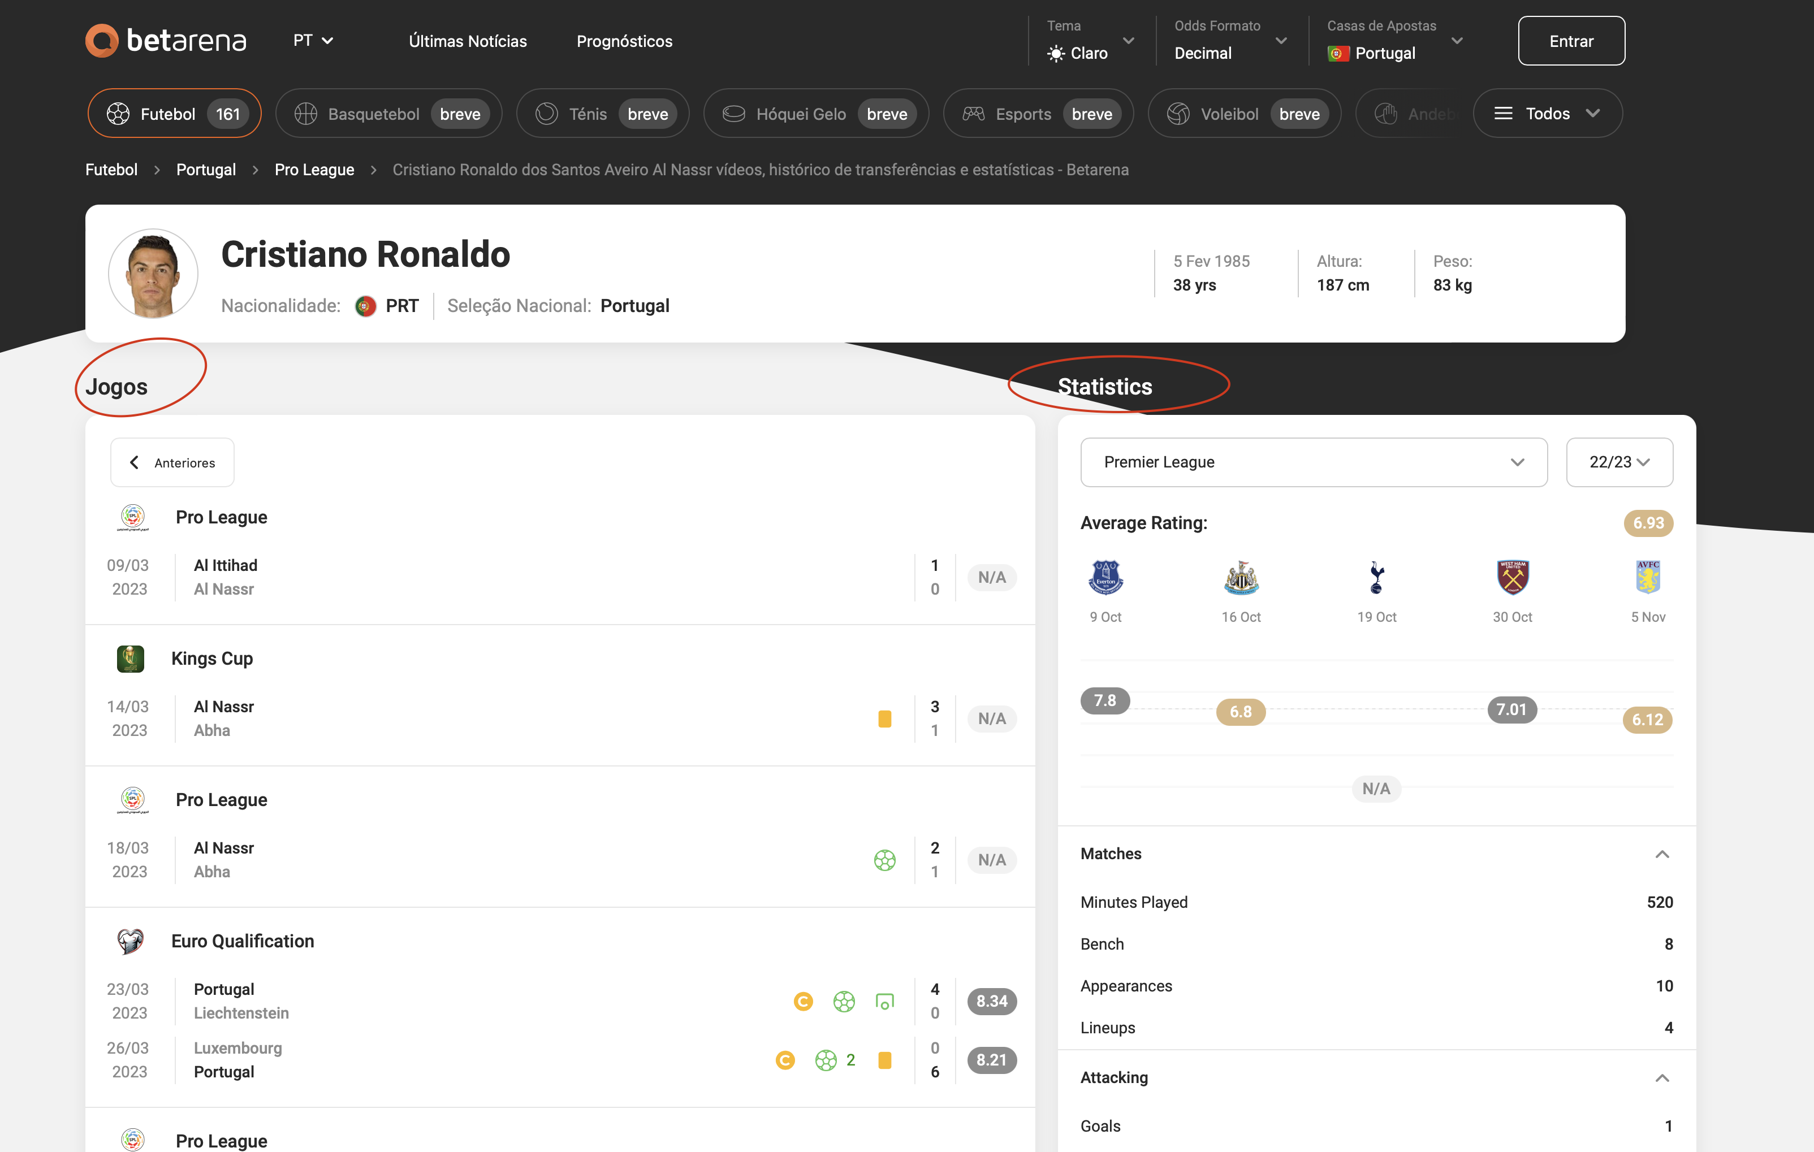Select the Futebol sport icon
This screenshot has height=1152, width=1814.
pos(119,113)
